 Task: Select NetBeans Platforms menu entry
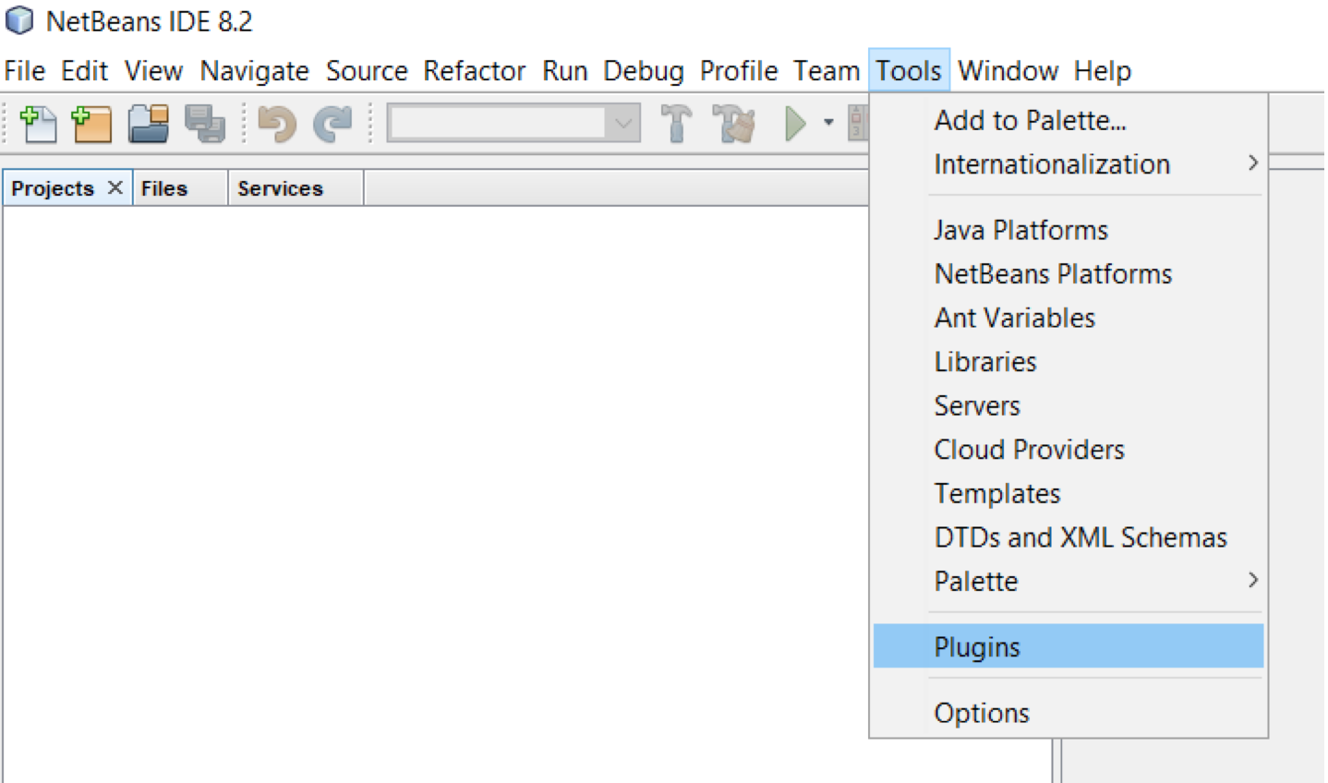(x=1068, y=274)
